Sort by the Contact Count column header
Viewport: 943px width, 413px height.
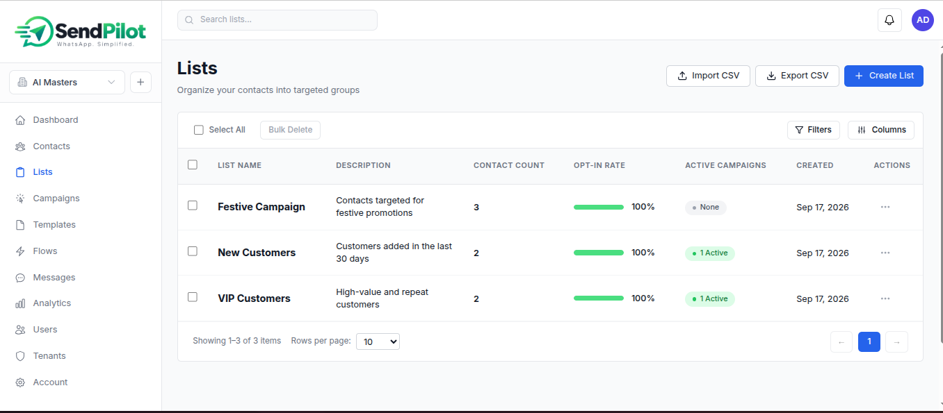[509, 165]
